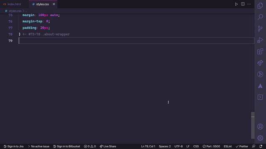This screenshot has height=149, width=266.
Task: Open the Explorer view in activity bar
Action: (x=260, y=5)
